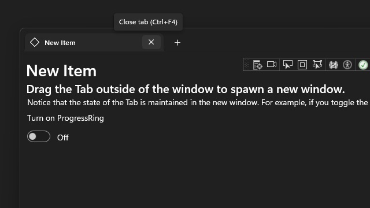Turn on the ProgressRing toggle switch
The width and height of the screenshot is (370, 208).
pos(39,136)
